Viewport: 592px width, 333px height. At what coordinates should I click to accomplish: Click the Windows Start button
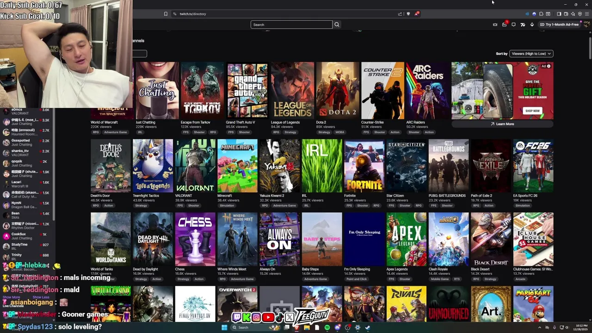click(x=224, y=327)
